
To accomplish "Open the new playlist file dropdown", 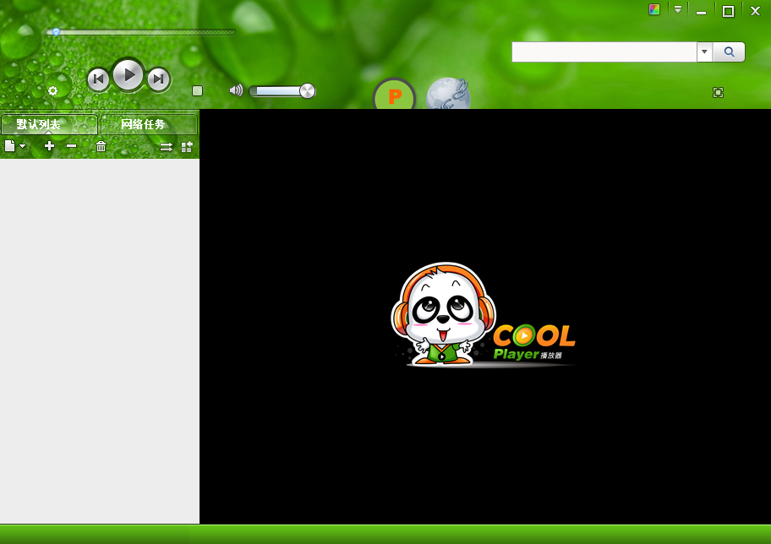I will (x=14, y=146).
